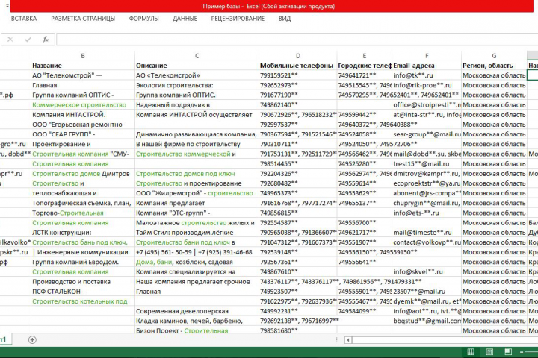
Task: Click the zoom out minus in status bar
Action: click(522, 352)
